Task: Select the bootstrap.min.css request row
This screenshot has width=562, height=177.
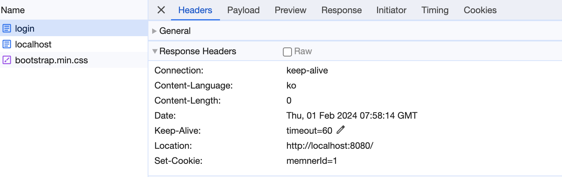Action: pyautogui.click(x=74, y=60)
